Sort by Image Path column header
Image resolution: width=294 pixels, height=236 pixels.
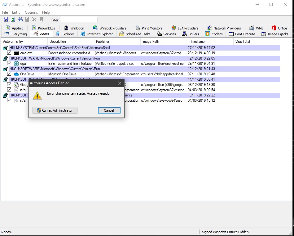[x=164, y=42]
